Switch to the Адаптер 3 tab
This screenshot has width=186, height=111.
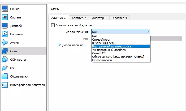tap(99, 18)
